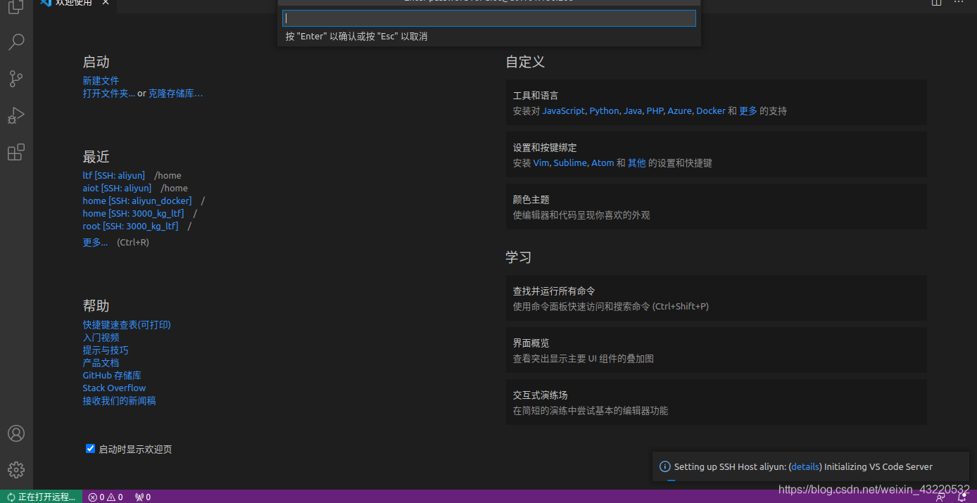Image resolution: width=977 pixels, height=503 pixels.
Task: Open 提示与技巧 help link
Action: 106,350
